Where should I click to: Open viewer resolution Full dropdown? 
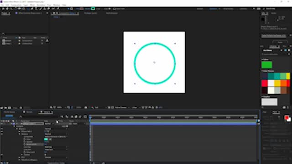click(100, 108)
